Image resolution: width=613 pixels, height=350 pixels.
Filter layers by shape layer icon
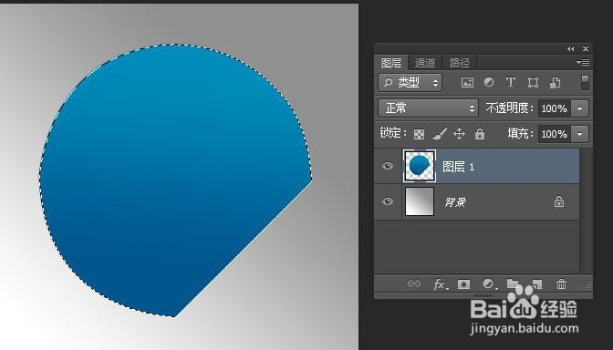(x=533, y=82)
